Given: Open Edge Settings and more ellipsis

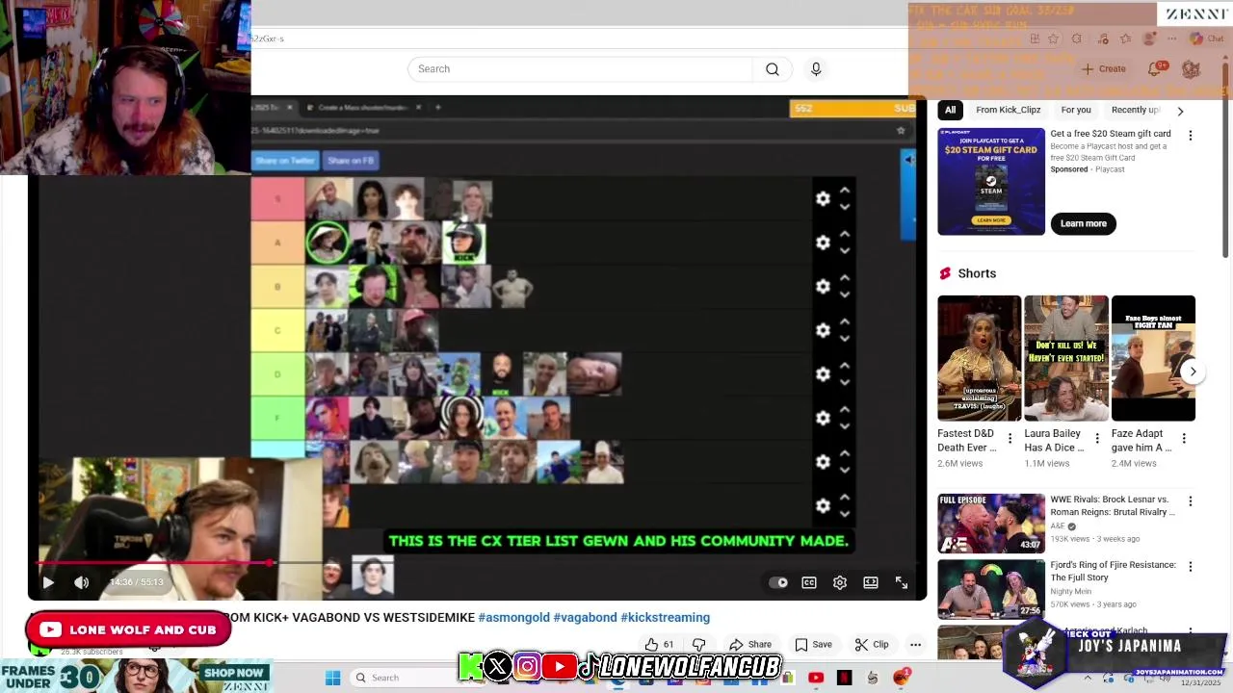Looking at the screenshot, I should [x=1172, y=38].
